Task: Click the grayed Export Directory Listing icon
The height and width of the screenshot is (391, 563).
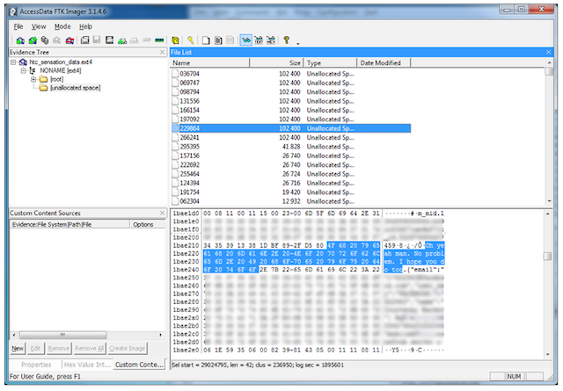Action: tap(230, 40)
